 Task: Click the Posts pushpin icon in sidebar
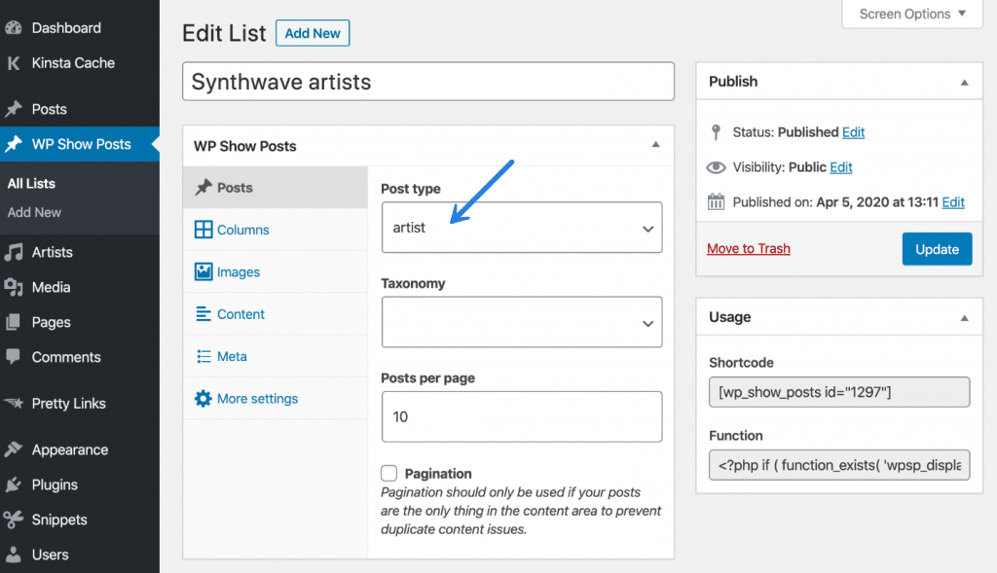(x=14, y=109)
